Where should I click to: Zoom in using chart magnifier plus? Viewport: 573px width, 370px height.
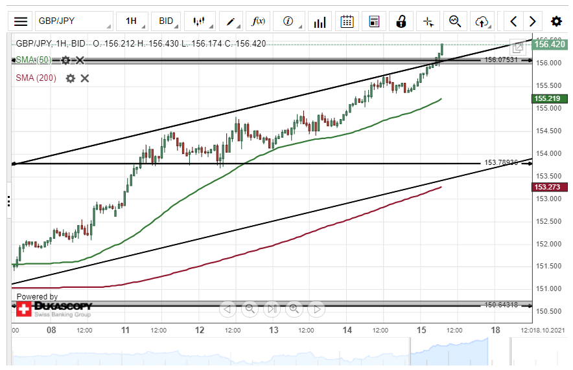pos(294,309)
